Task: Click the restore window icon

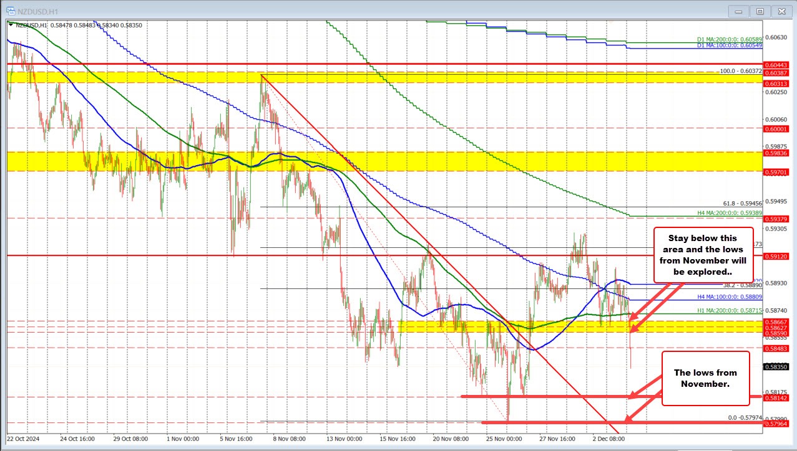Action: pyautogui.click(x=760, y=11)
